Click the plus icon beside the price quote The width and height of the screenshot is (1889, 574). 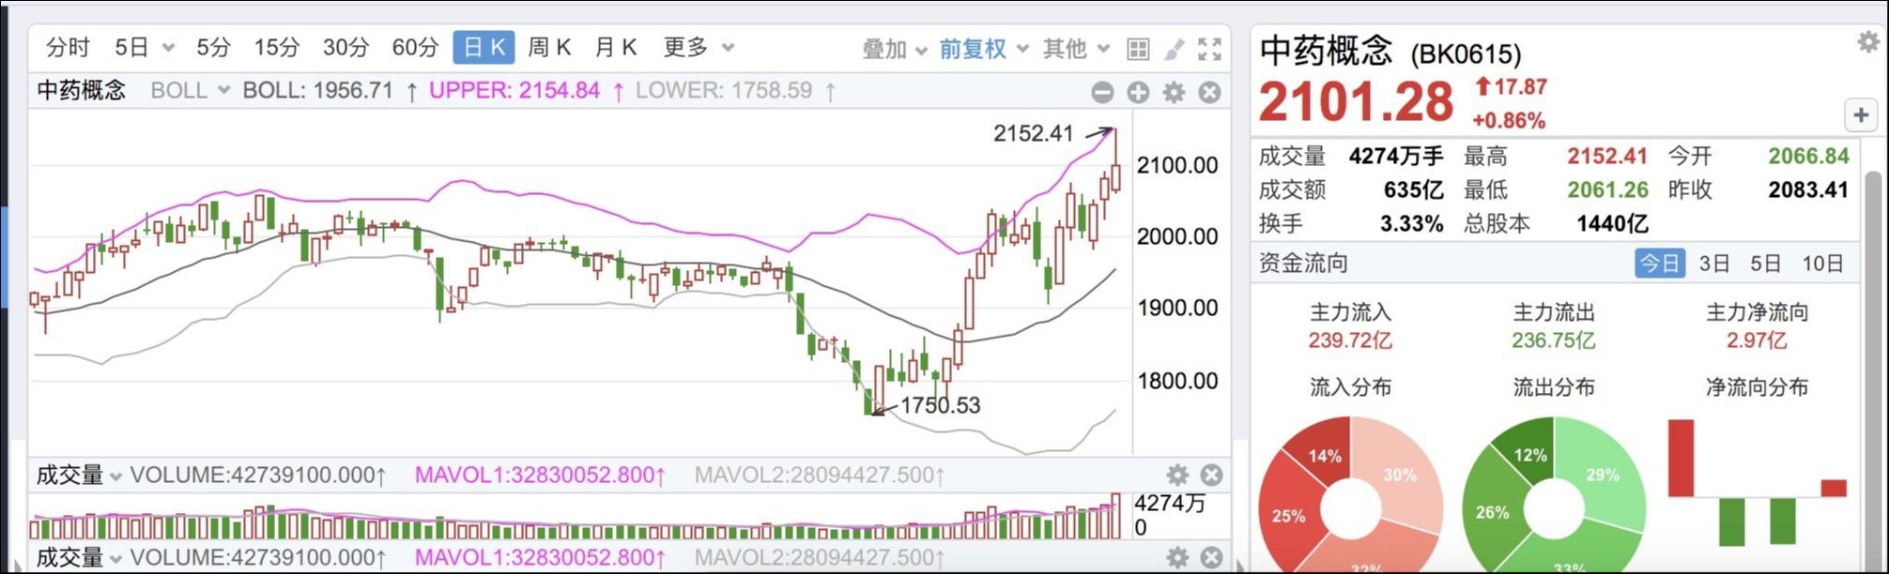1860,116
